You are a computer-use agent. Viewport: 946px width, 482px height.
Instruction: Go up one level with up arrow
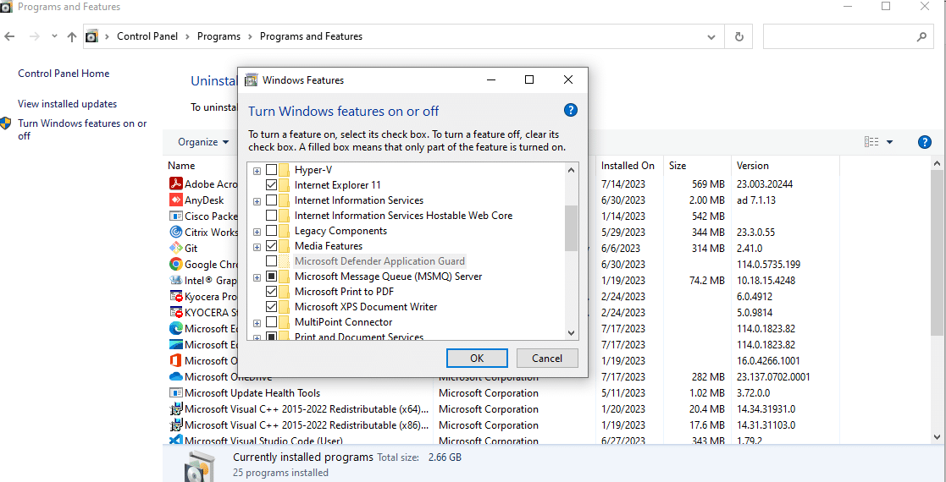(x=72, y=36)
